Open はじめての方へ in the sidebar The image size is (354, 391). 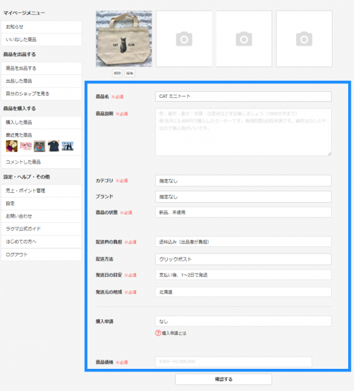point(42,242)
